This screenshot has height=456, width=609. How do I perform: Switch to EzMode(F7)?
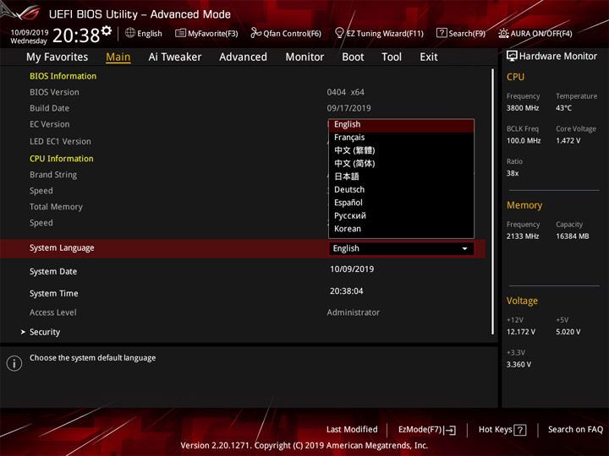[x=427, y=430]
